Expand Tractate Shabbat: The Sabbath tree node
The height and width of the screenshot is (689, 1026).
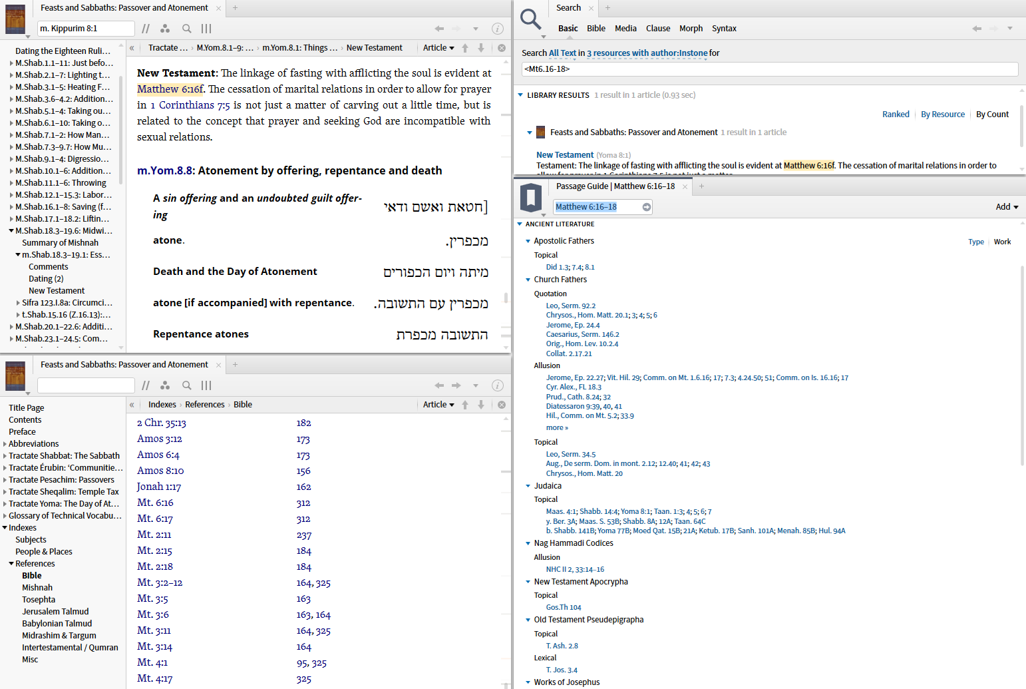tap(5, 456)
